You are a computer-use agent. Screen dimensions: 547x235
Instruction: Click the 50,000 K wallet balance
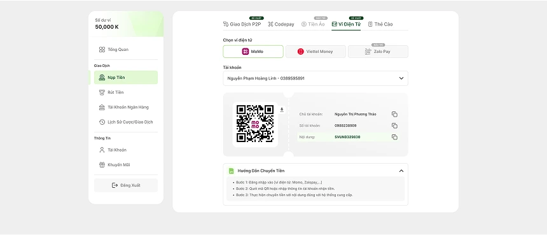click(x=107, y=27)
